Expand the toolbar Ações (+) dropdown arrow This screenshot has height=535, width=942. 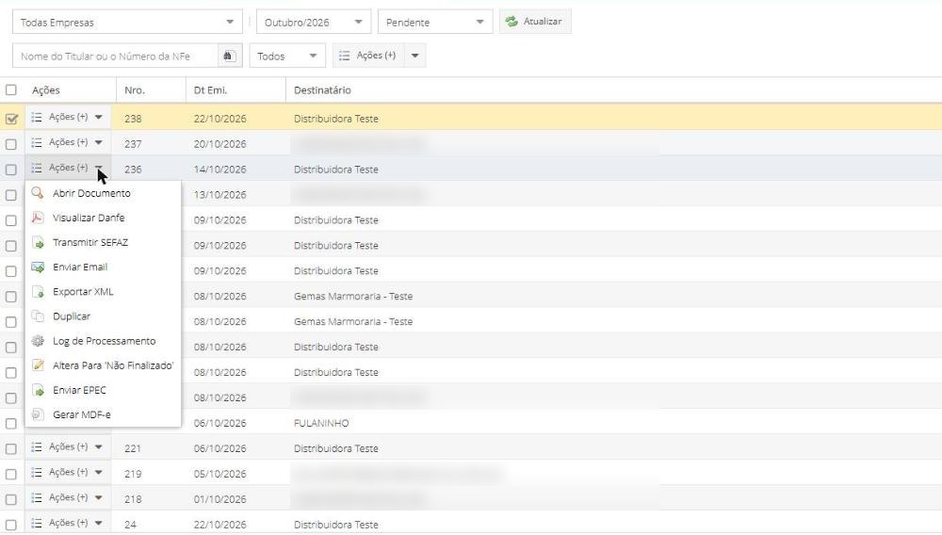pyautogui.click(x=414, y=56)
